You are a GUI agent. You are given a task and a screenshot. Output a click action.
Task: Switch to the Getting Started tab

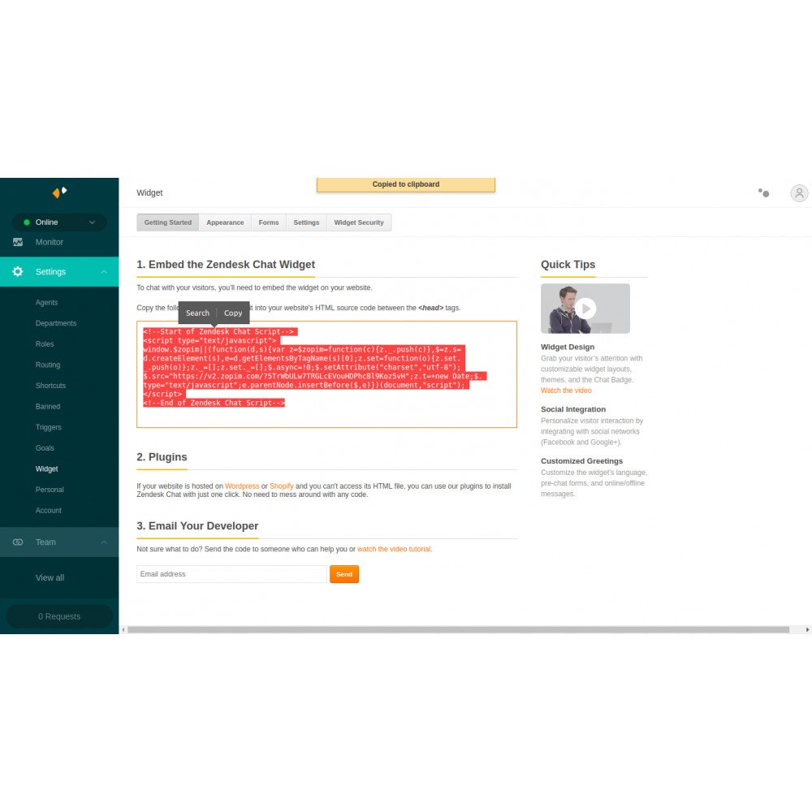[168, 222]
